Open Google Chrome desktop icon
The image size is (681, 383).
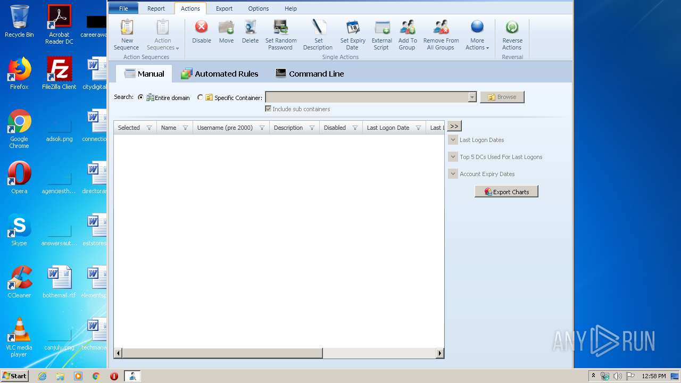[19, 129]
